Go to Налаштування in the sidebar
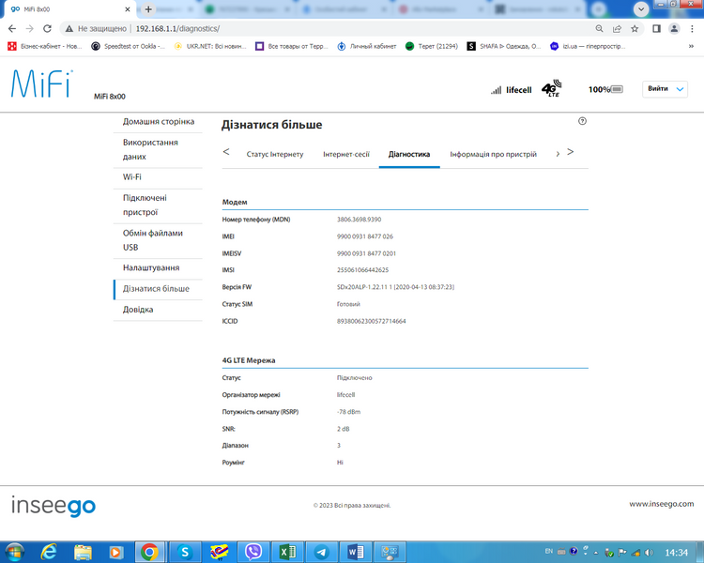 click(x=151, y=267)
